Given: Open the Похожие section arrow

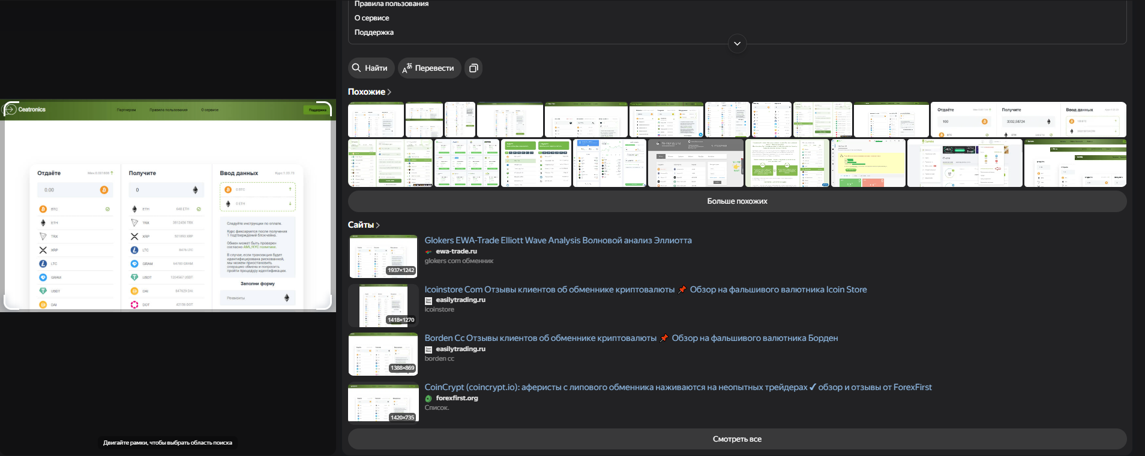Looking at the screenshot, I should point(389,92).
